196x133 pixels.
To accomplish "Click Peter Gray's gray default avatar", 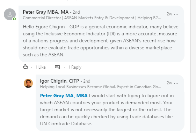I will click(x=10, y=14).
